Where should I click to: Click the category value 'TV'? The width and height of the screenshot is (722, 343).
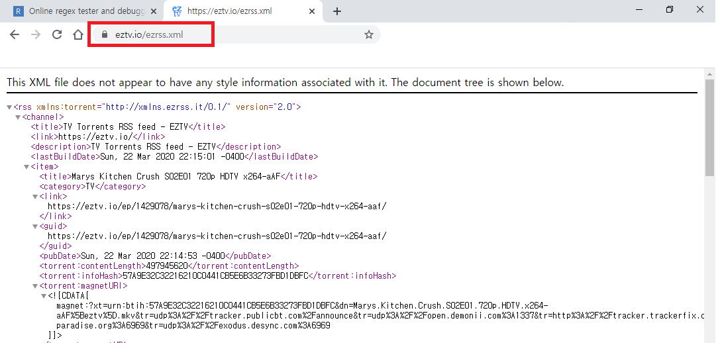point(90,187)
